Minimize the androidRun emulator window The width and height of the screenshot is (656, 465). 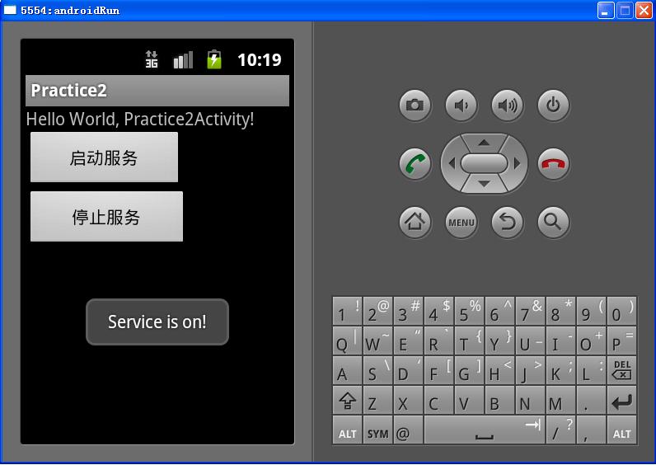click(x=606, y=11)
